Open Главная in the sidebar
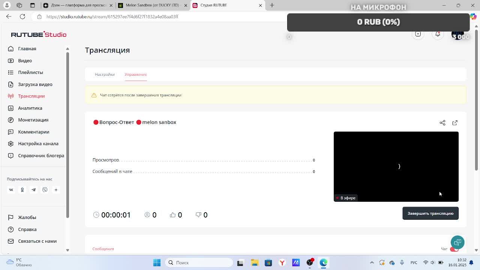This screenshot has width=480, height=270. (x=27, y=49)
